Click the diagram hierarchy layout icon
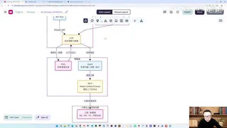Screen dimensions: 227x128 click(142, 21)
